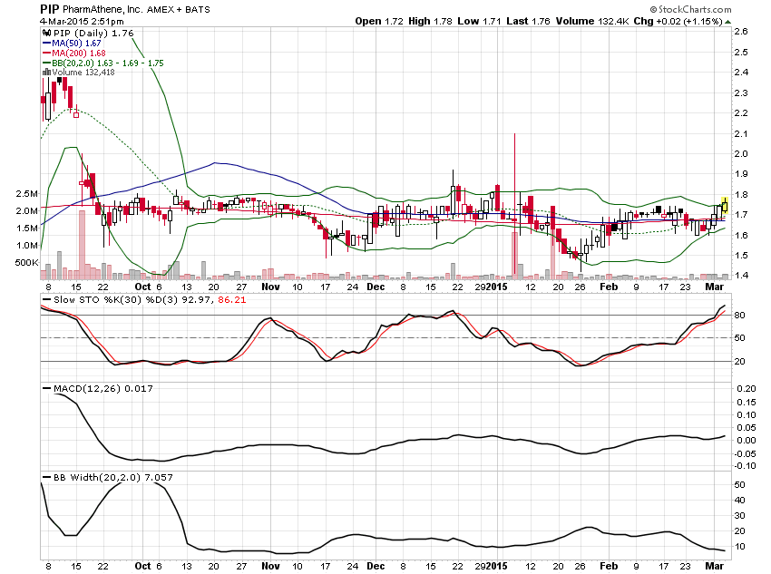This screenshot has height=574, width=771.
Task: Click the Open 1.72 quote value
Action: pyautogui.click(x=379, y=21)
